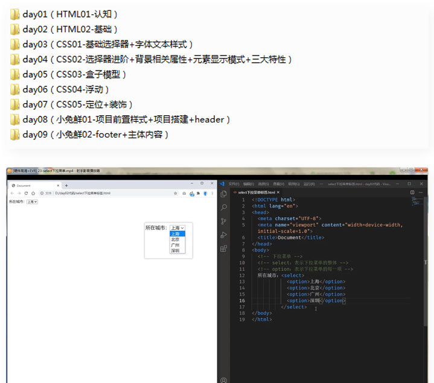Viewport: 434px width, 383px height.
Task: Open the VS Code 编辑 menu
Action: click(248, 184)
